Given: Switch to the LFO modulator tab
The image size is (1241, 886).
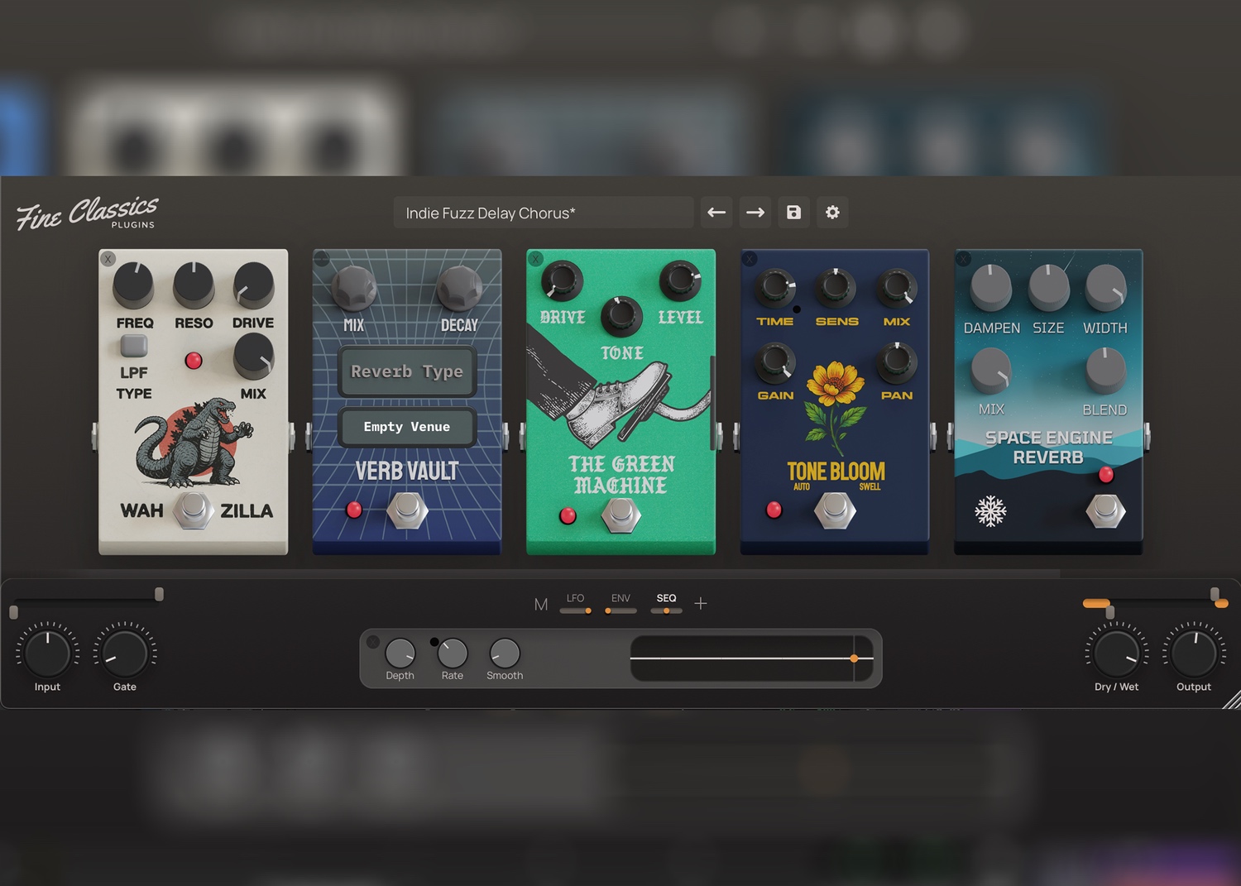Looking at the screenshot, I should 575,604.
